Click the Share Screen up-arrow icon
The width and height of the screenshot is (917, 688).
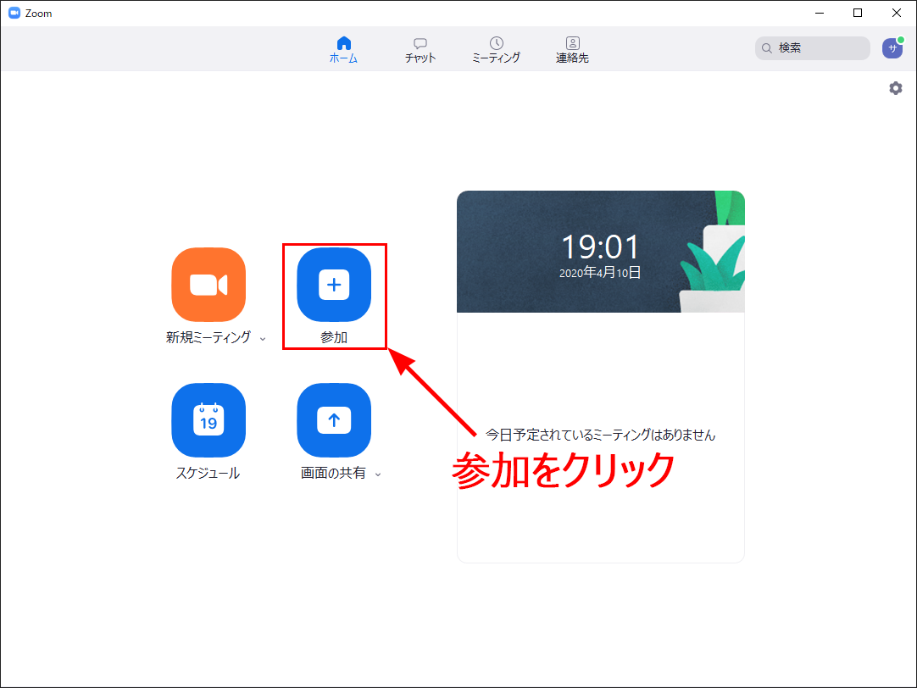[334, 420]
